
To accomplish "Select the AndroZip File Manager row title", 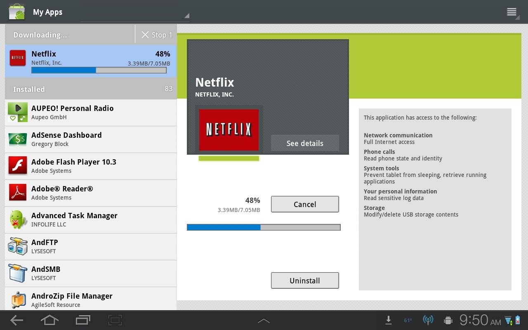I will (x=72, y=296).
